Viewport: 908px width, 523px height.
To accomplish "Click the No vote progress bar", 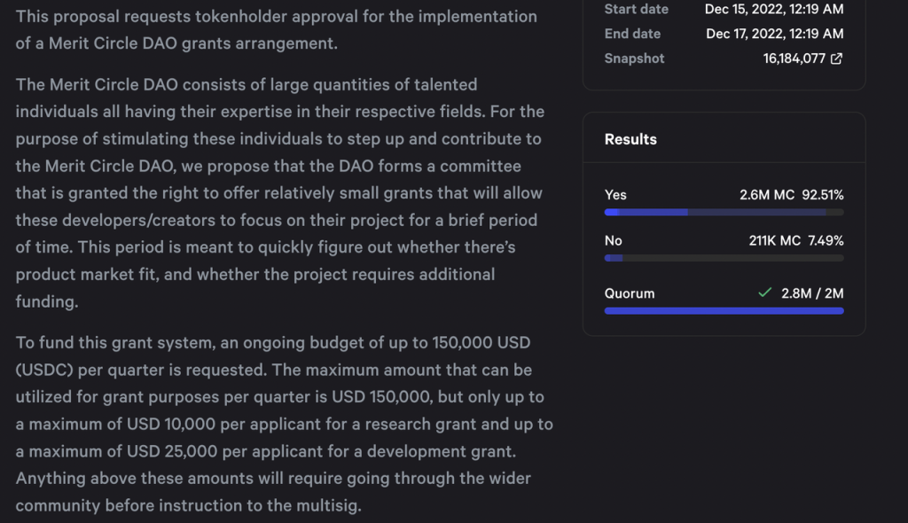I will [724, 258].
